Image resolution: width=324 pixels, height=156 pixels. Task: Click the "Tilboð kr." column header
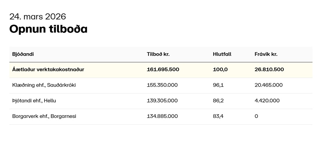click(x=158, y=54)
